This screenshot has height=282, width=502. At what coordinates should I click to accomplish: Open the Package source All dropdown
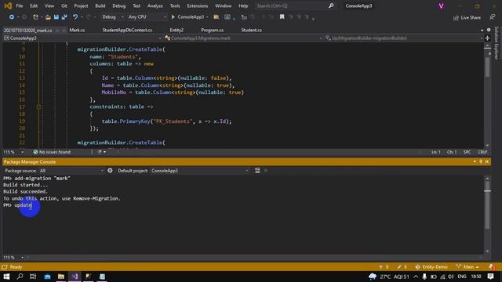[71, 171]
